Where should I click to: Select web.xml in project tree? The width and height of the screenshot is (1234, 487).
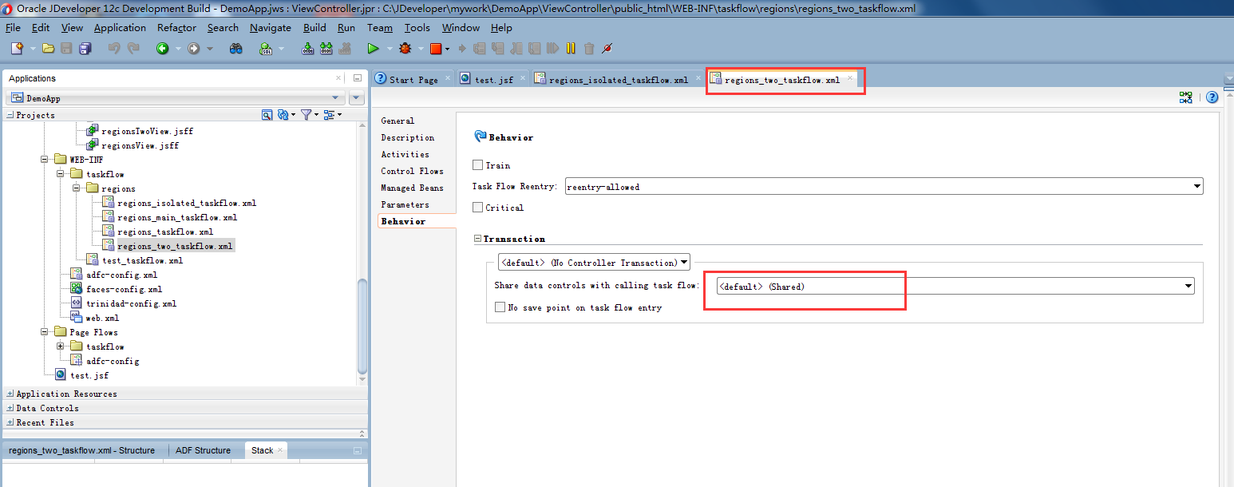102,318
